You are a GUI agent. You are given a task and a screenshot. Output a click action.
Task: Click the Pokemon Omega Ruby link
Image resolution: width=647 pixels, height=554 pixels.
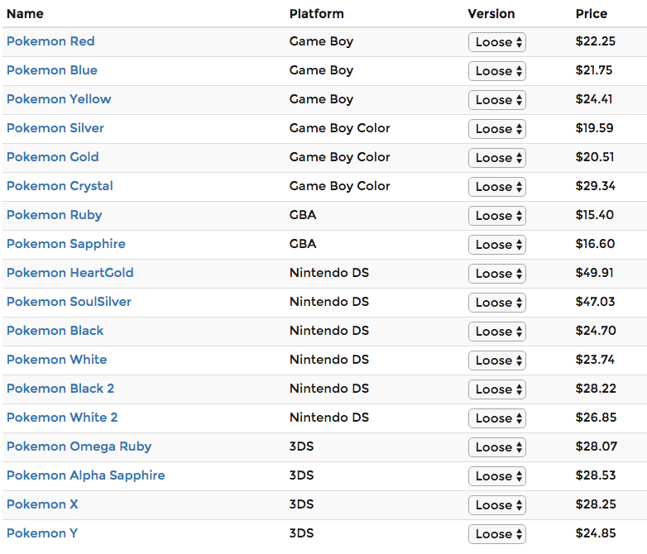(79, 447)
